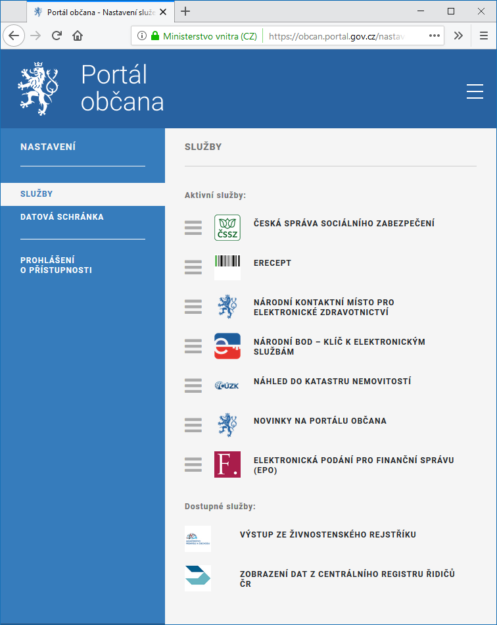Click the ČSSZ service logo icon
The height and width of the screenshot is (625, 497).
point(227,228)
